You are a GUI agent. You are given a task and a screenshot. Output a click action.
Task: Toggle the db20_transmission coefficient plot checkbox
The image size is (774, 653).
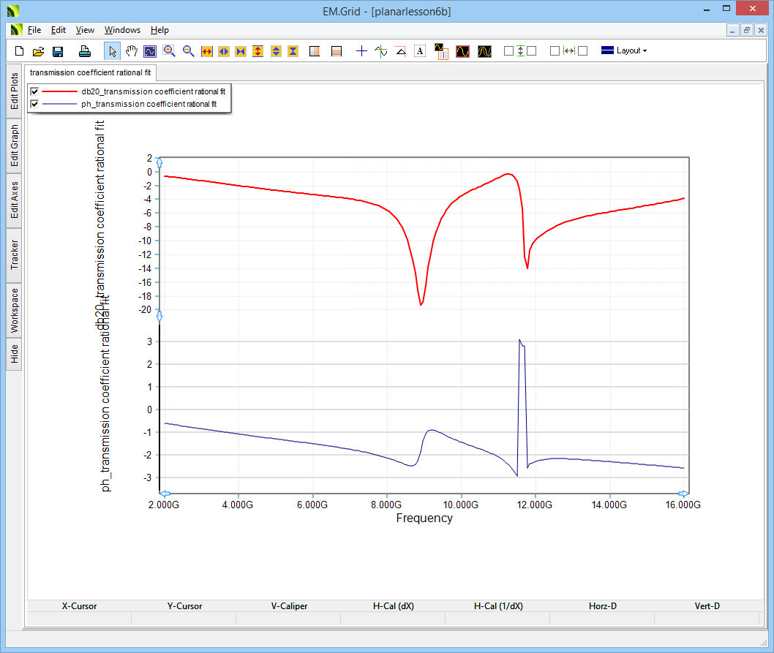pyautogui.click(x=34, y=91)
